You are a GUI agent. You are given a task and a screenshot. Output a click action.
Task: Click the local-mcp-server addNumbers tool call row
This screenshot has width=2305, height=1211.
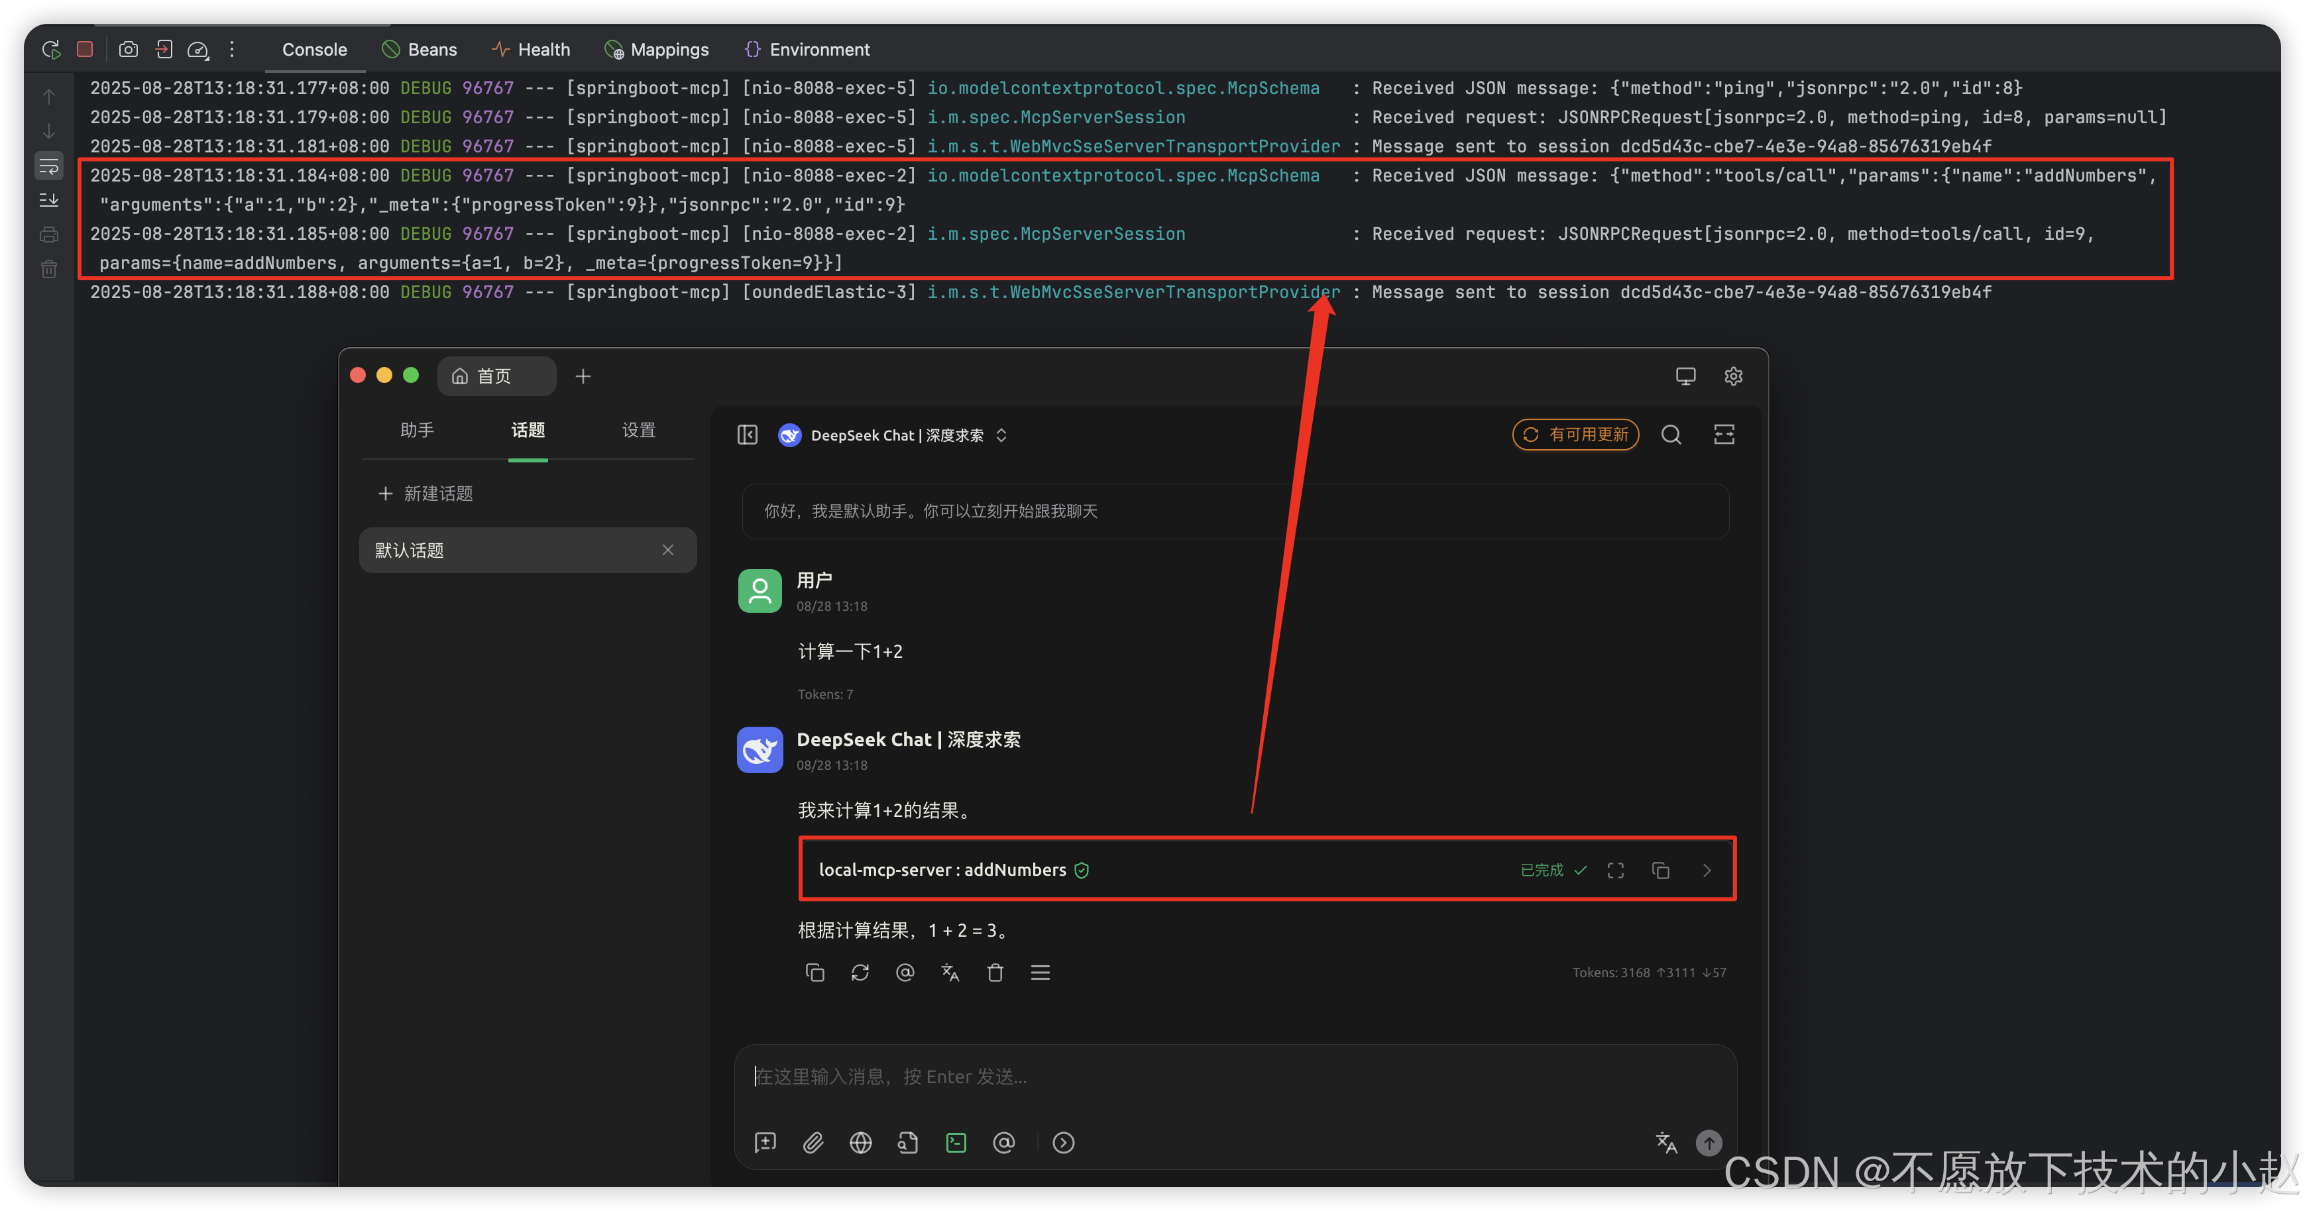pyautogui.click(x=1267, y=869)
